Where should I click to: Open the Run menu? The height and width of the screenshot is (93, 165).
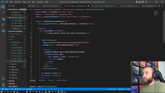click(34, 2)
